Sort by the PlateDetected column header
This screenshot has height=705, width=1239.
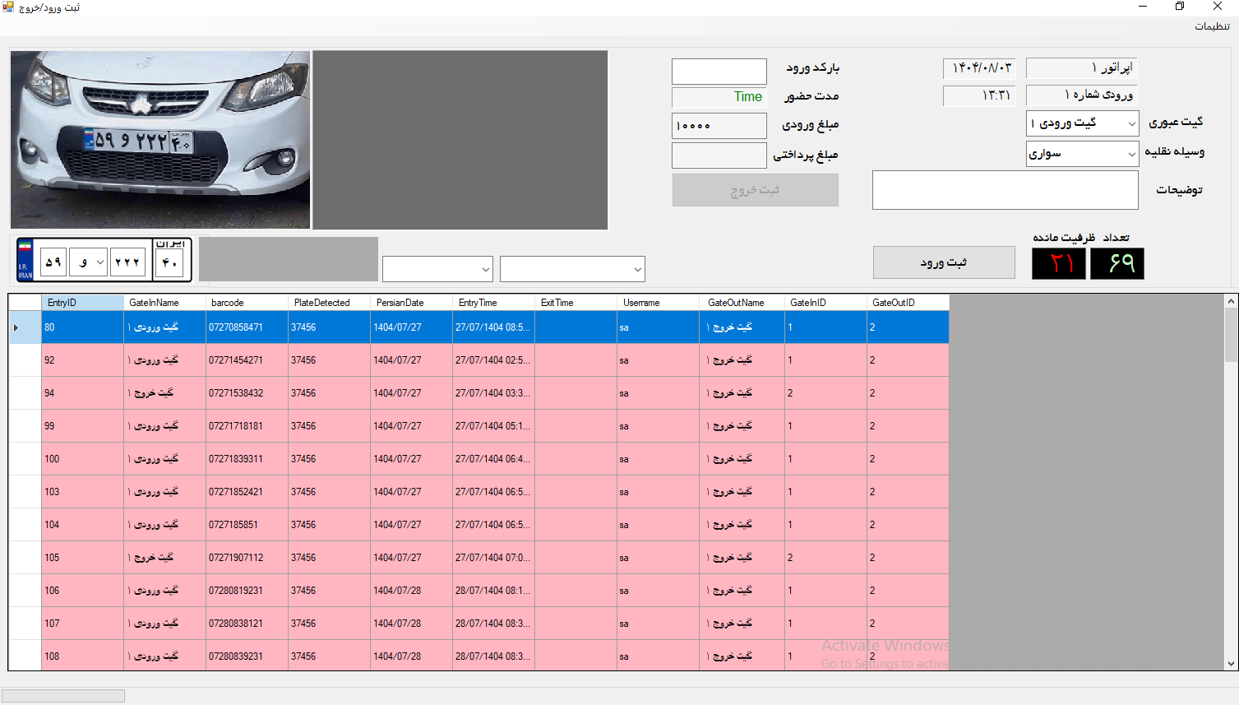(x=329, y=303)
